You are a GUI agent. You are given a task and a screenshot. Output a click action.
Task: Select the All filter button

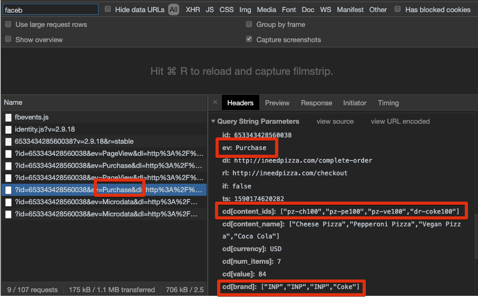coord(173,9)
